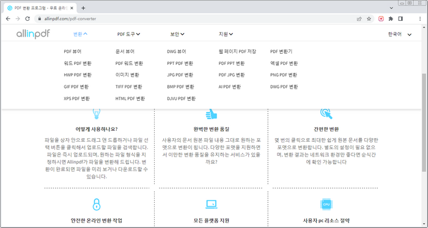
Task: Open DWG 뷰어 from the menu
Action: (x=177, y=51)
